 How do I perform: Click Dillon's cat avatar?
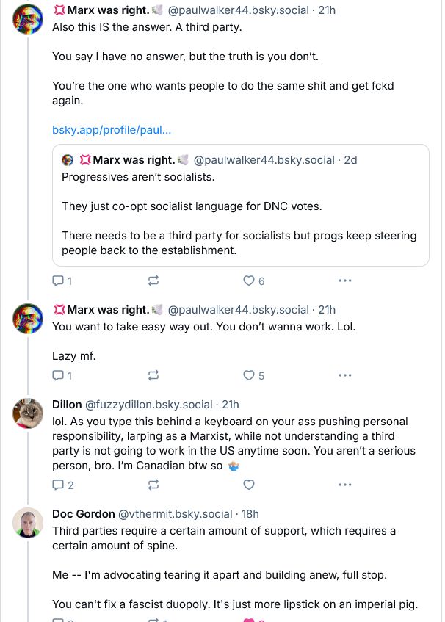[28, 413]
